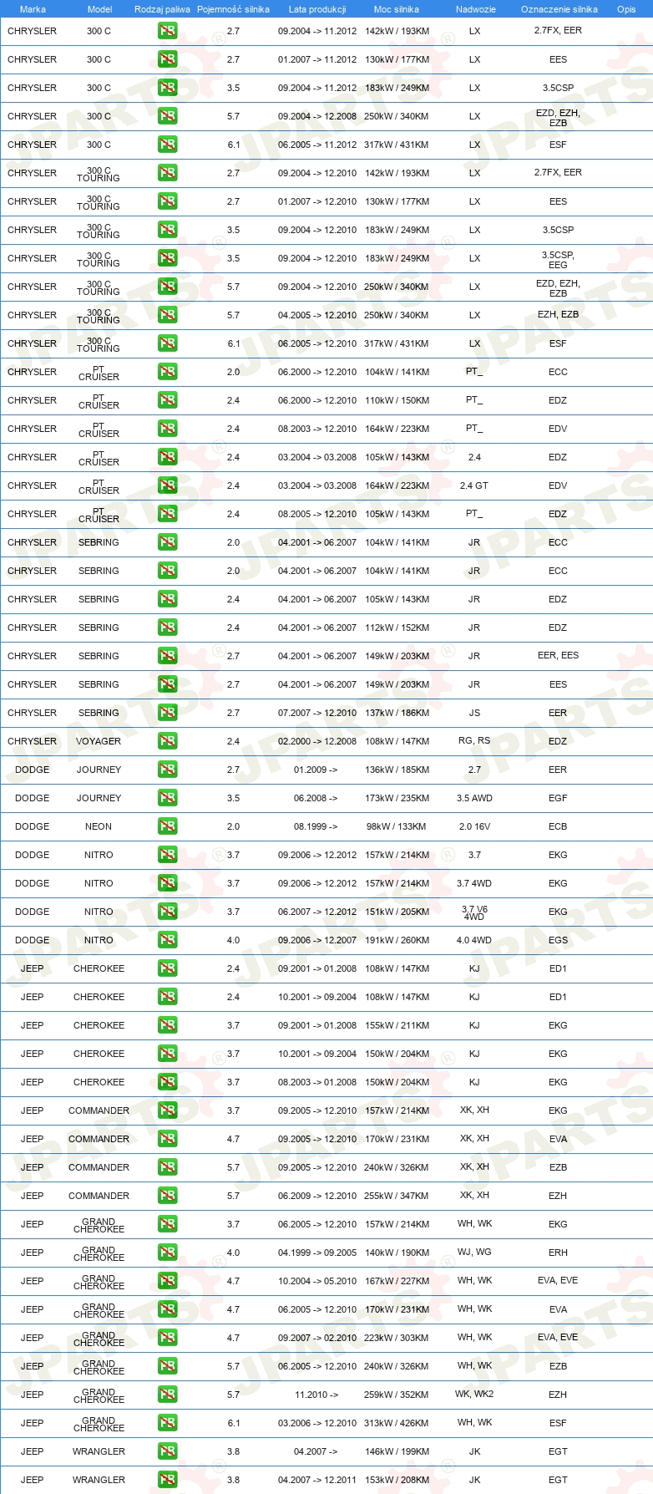Click the 255kW / 347KM power cell
Viewport: 653px width, 1494px height.
(x=397, y=1196)
